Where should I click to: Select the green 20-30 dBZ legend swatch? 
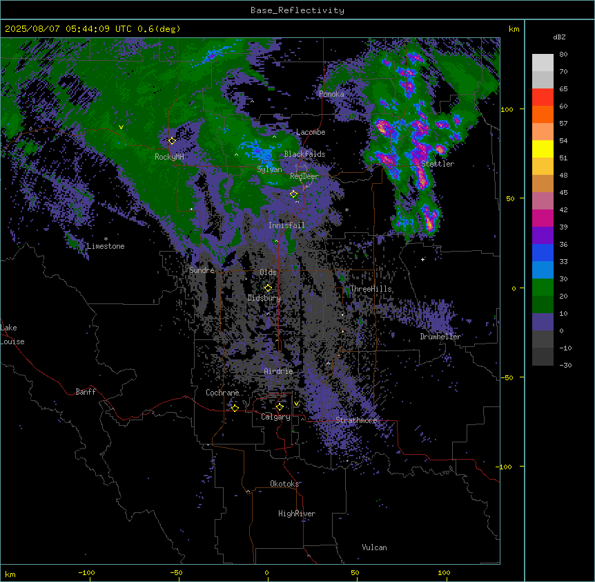pos(543,288)
